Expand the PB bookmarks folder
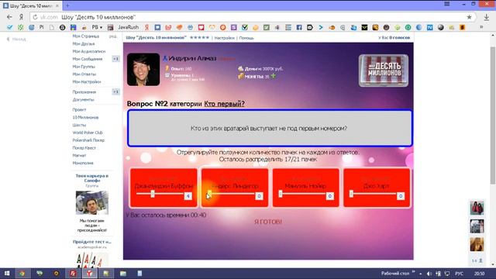The width and height of the screenshot is (496, 279). tap(97, 28)
